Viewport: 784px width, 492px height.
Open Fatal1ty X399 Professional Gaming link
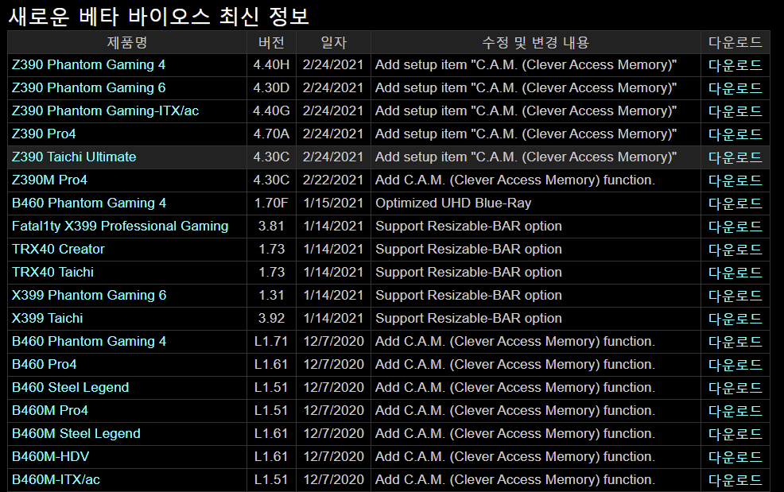point(120,226)
